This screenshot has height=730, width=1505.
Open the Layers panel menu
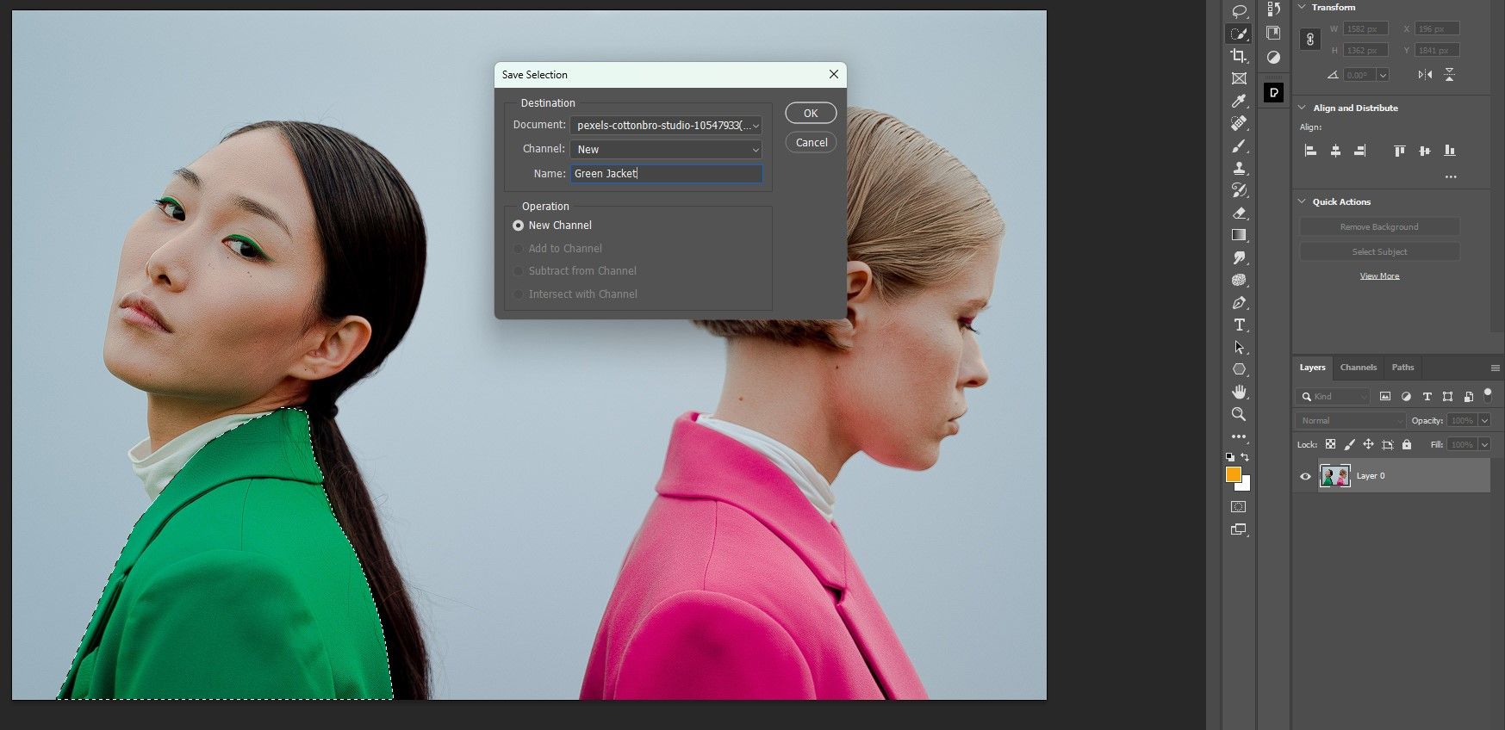[x=1495, y=368]
